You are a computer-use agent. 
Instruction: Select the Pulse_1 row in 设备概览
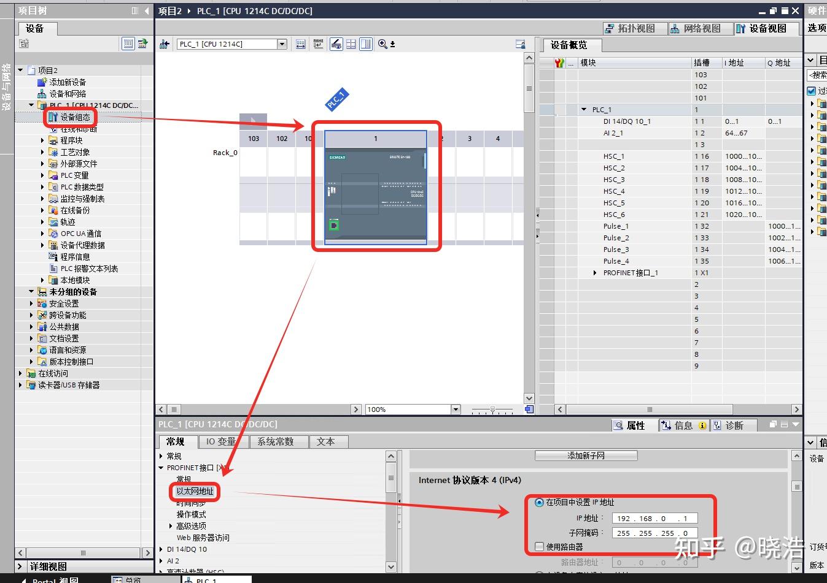click(670, 226)
